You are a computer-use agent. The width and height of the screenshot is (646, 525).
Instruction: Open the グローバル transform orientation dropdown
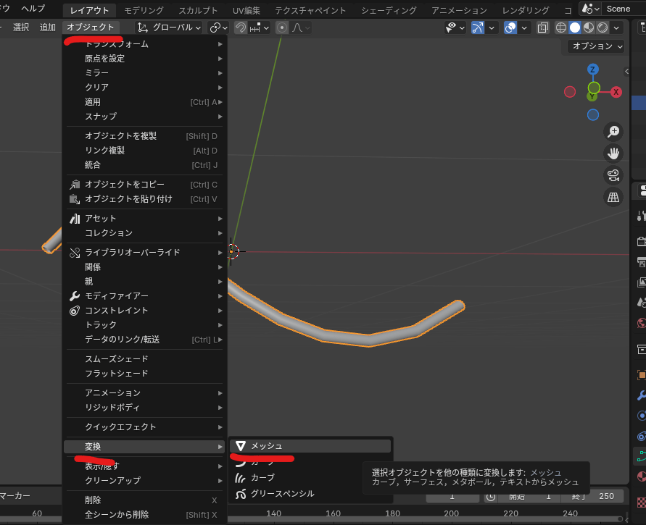pyautogui.click(x=170, y=28)
